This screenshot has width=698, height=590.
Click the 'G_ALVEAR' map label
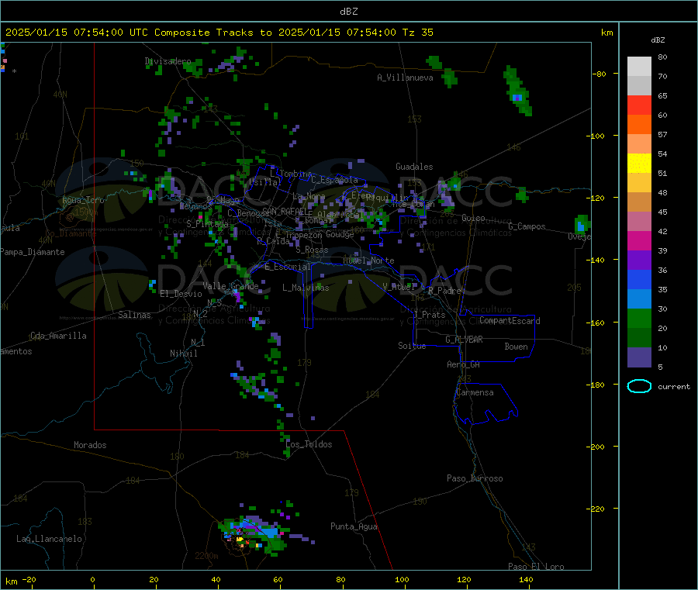coord(464,340)
